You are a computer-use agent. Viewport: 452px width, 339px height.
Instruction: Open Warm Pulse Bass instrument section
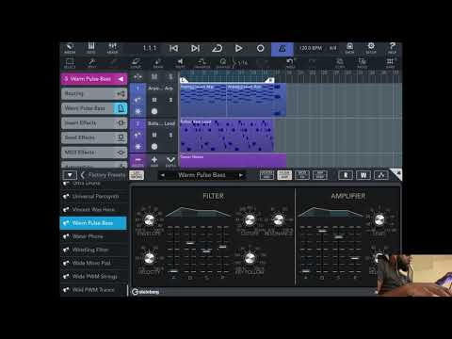[x=94, y=108]
